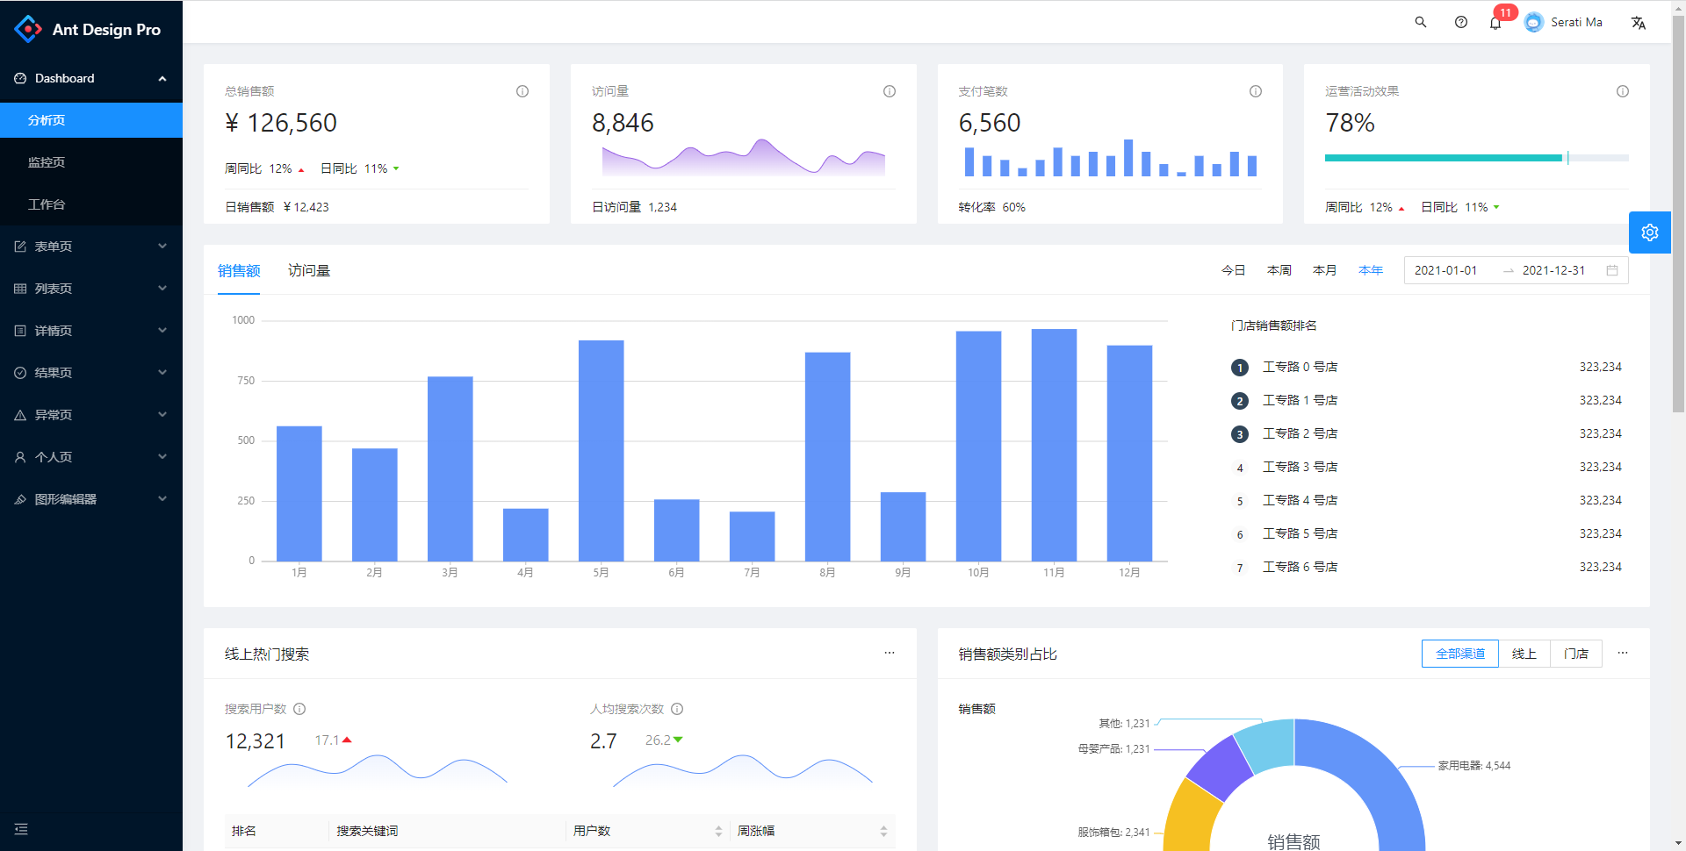The width and height of the screenshot is (1686, 851).
Task: Select the 工专路 6 号店 ranking row
Action: (x=1426, y=567)
